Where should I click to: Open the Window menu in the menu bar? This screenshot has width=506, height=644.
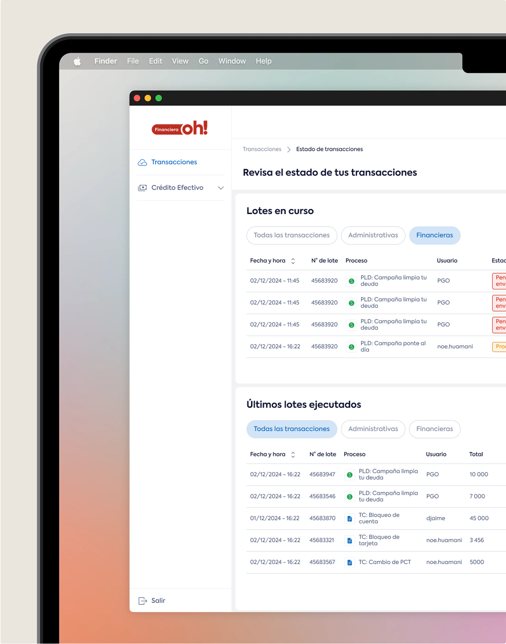[232, 61]
